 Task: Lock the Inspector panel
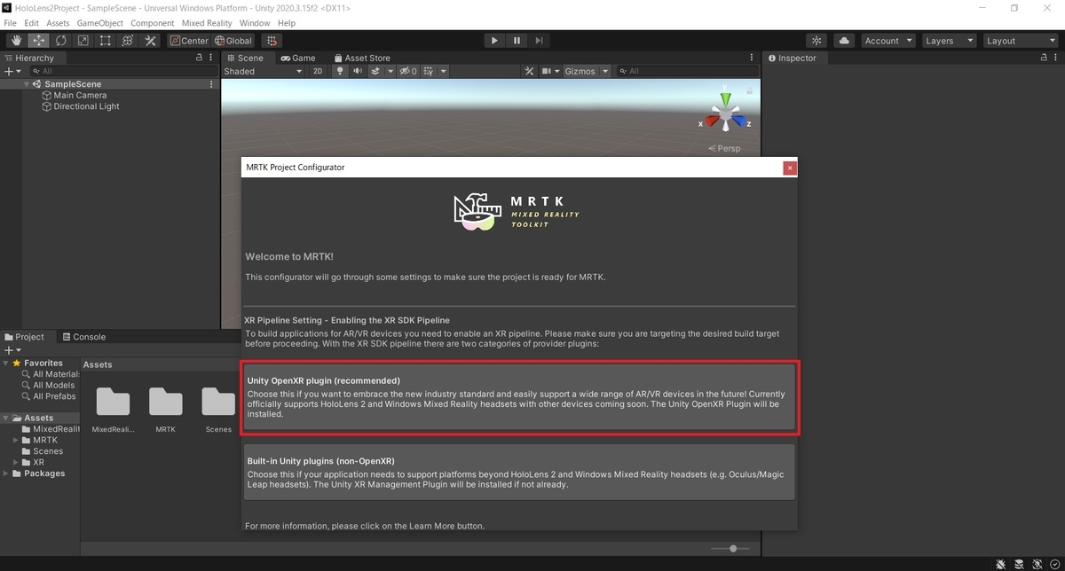[x=1045, y=58]
